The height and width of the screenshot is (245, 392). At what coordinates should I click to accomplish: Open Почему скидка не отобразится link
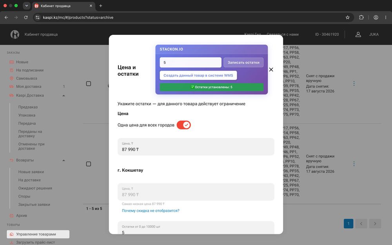[151, 211]
